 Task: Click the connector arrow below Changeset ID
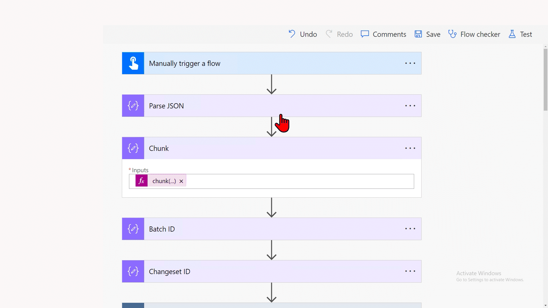tap(271, 293)
